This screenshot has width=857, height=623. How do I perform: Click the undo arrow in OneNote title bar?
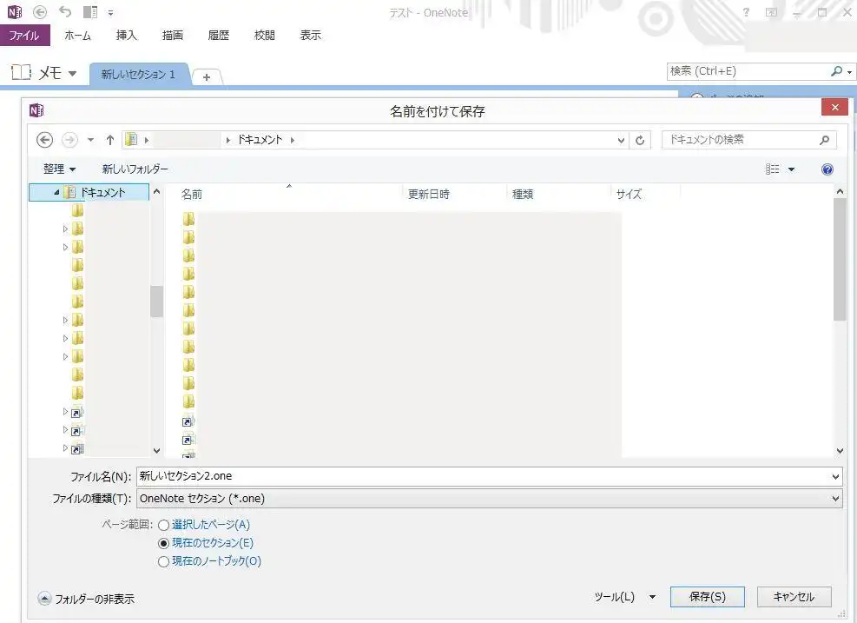[65, 12]
